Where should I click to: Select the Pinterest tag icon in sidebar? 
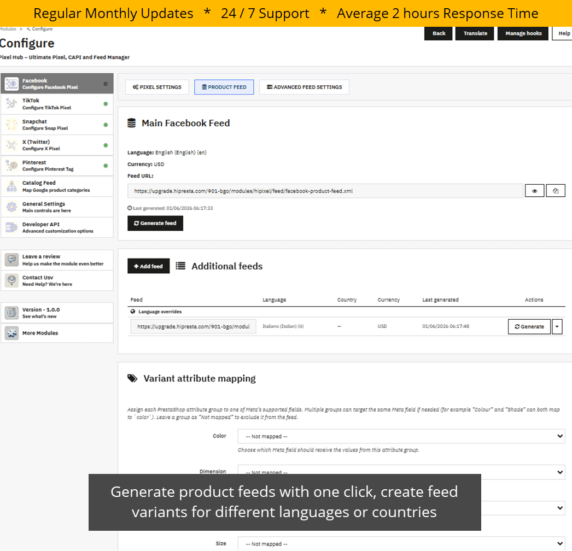point(11,166)
